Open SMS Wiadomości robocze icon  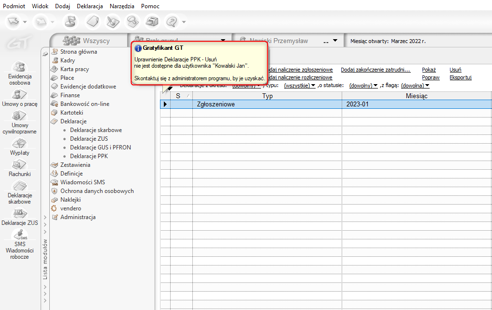pos(20,243)
